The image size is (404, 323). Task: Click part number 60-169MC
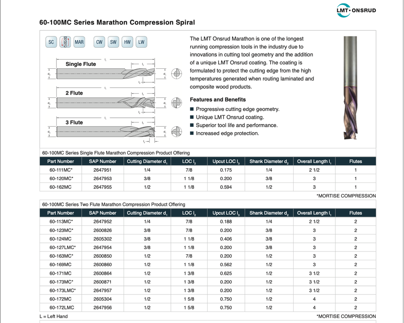[60, 265]
